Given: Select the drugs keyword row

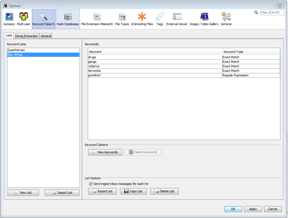Looking at the screenshot, I should pos(184,57).
